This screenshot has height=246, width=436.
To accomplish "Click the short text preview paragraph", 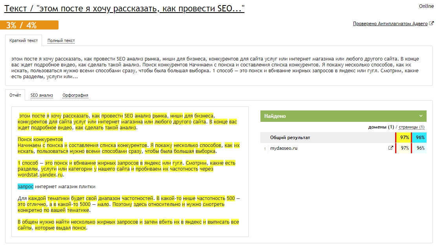I will click(215, 68).
